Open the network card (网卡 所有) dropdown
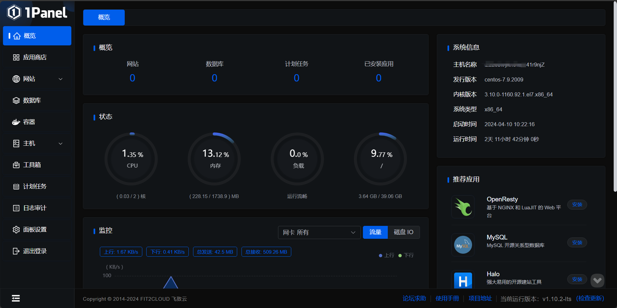Screen dimensions: 617x308 [319, 232]
